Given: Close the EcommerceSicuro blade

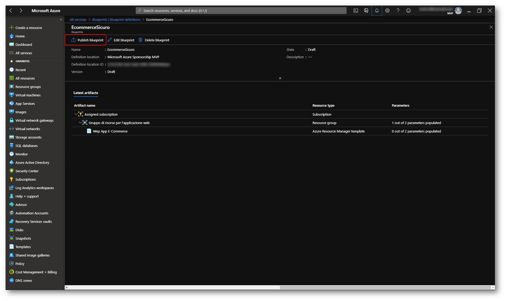Looking at the screenshot, I should [491, 27].
